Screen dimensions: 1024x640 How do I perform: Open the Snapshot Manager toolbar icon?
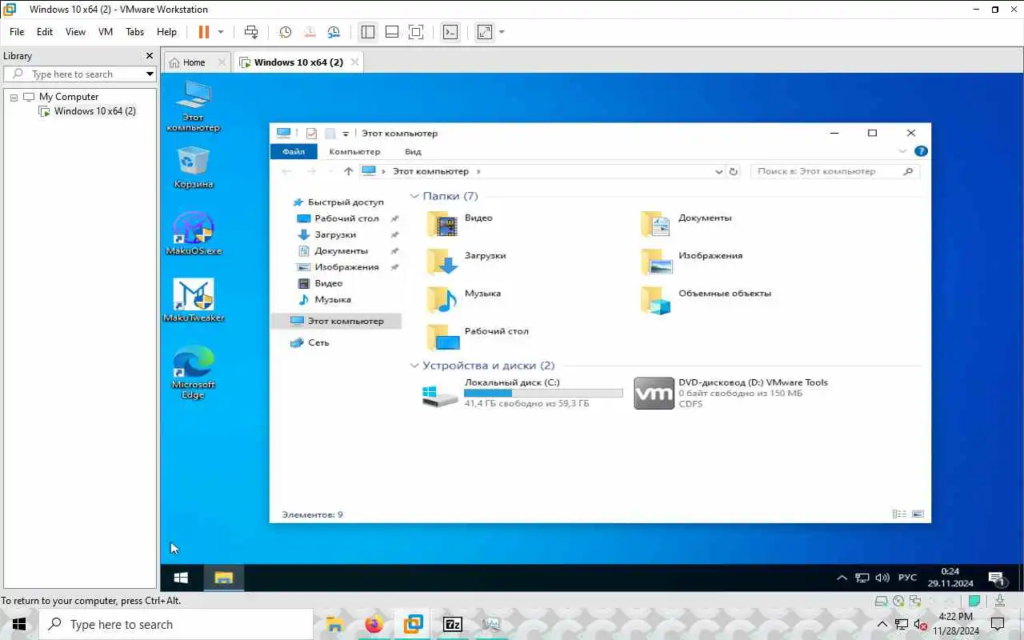click(x=334, y=32)
